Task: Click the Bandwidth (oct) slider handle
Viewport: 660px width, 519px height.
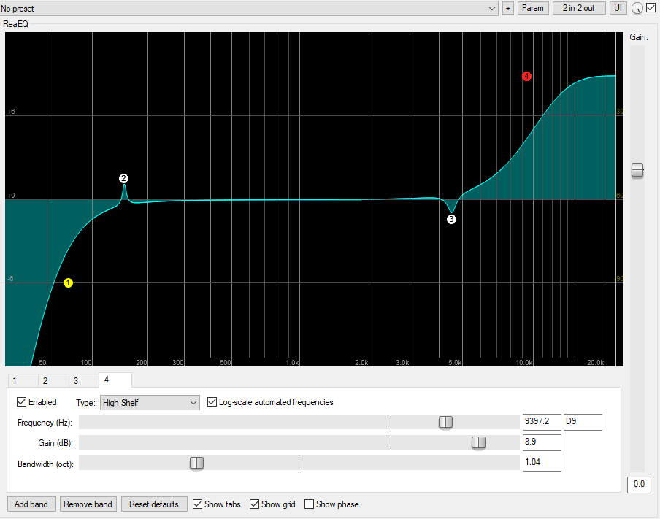Action: 196,463
